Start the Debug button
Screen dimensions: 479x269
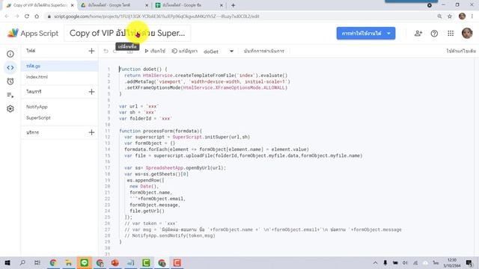185,52
